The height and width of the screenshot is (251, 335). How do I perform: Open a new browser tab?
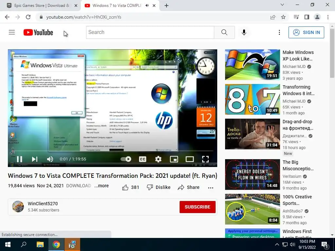167,6
